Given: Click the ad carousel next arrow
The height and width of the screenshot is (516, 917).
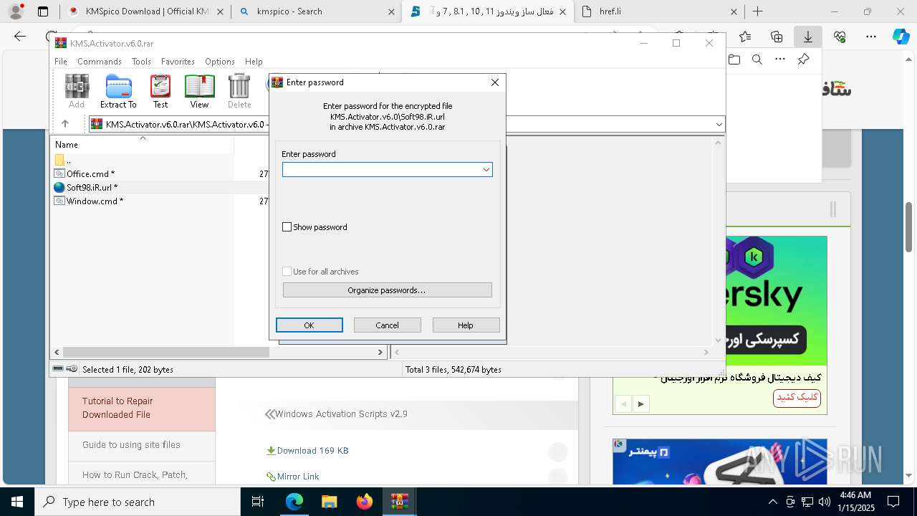Looking at the screenshot, I should 640,404.
